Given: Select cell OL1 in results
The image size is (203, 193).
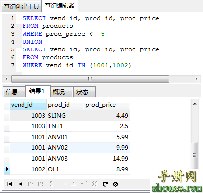Looking at the screenshot, I should [x=65, y=169].
